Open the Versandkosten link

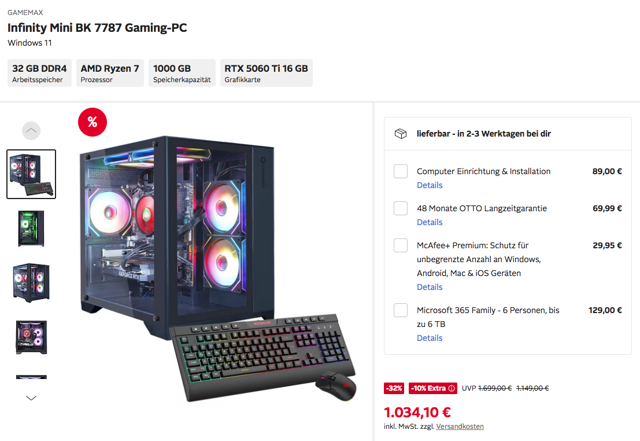(460, 427)
